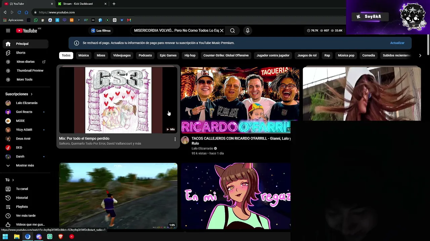Go to Principal in the sidebar
Screen dimensions: 430x241
tap(26, 44)
